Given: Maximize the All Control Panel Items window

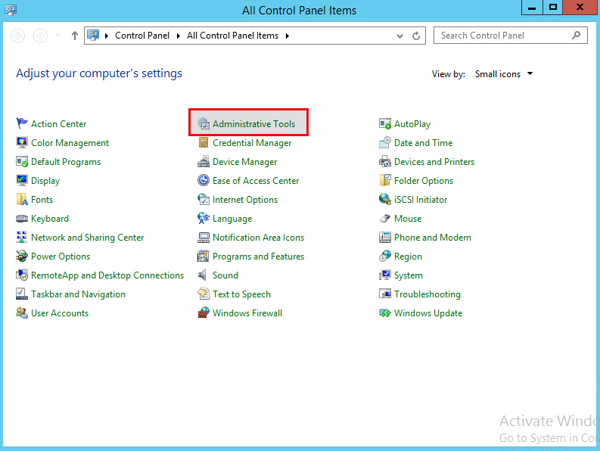Looking at the screenshot, I should pyautogui.click(x=553, y=8).
